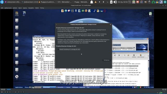Click the globe browser icon in video dock

coord(66,11)
